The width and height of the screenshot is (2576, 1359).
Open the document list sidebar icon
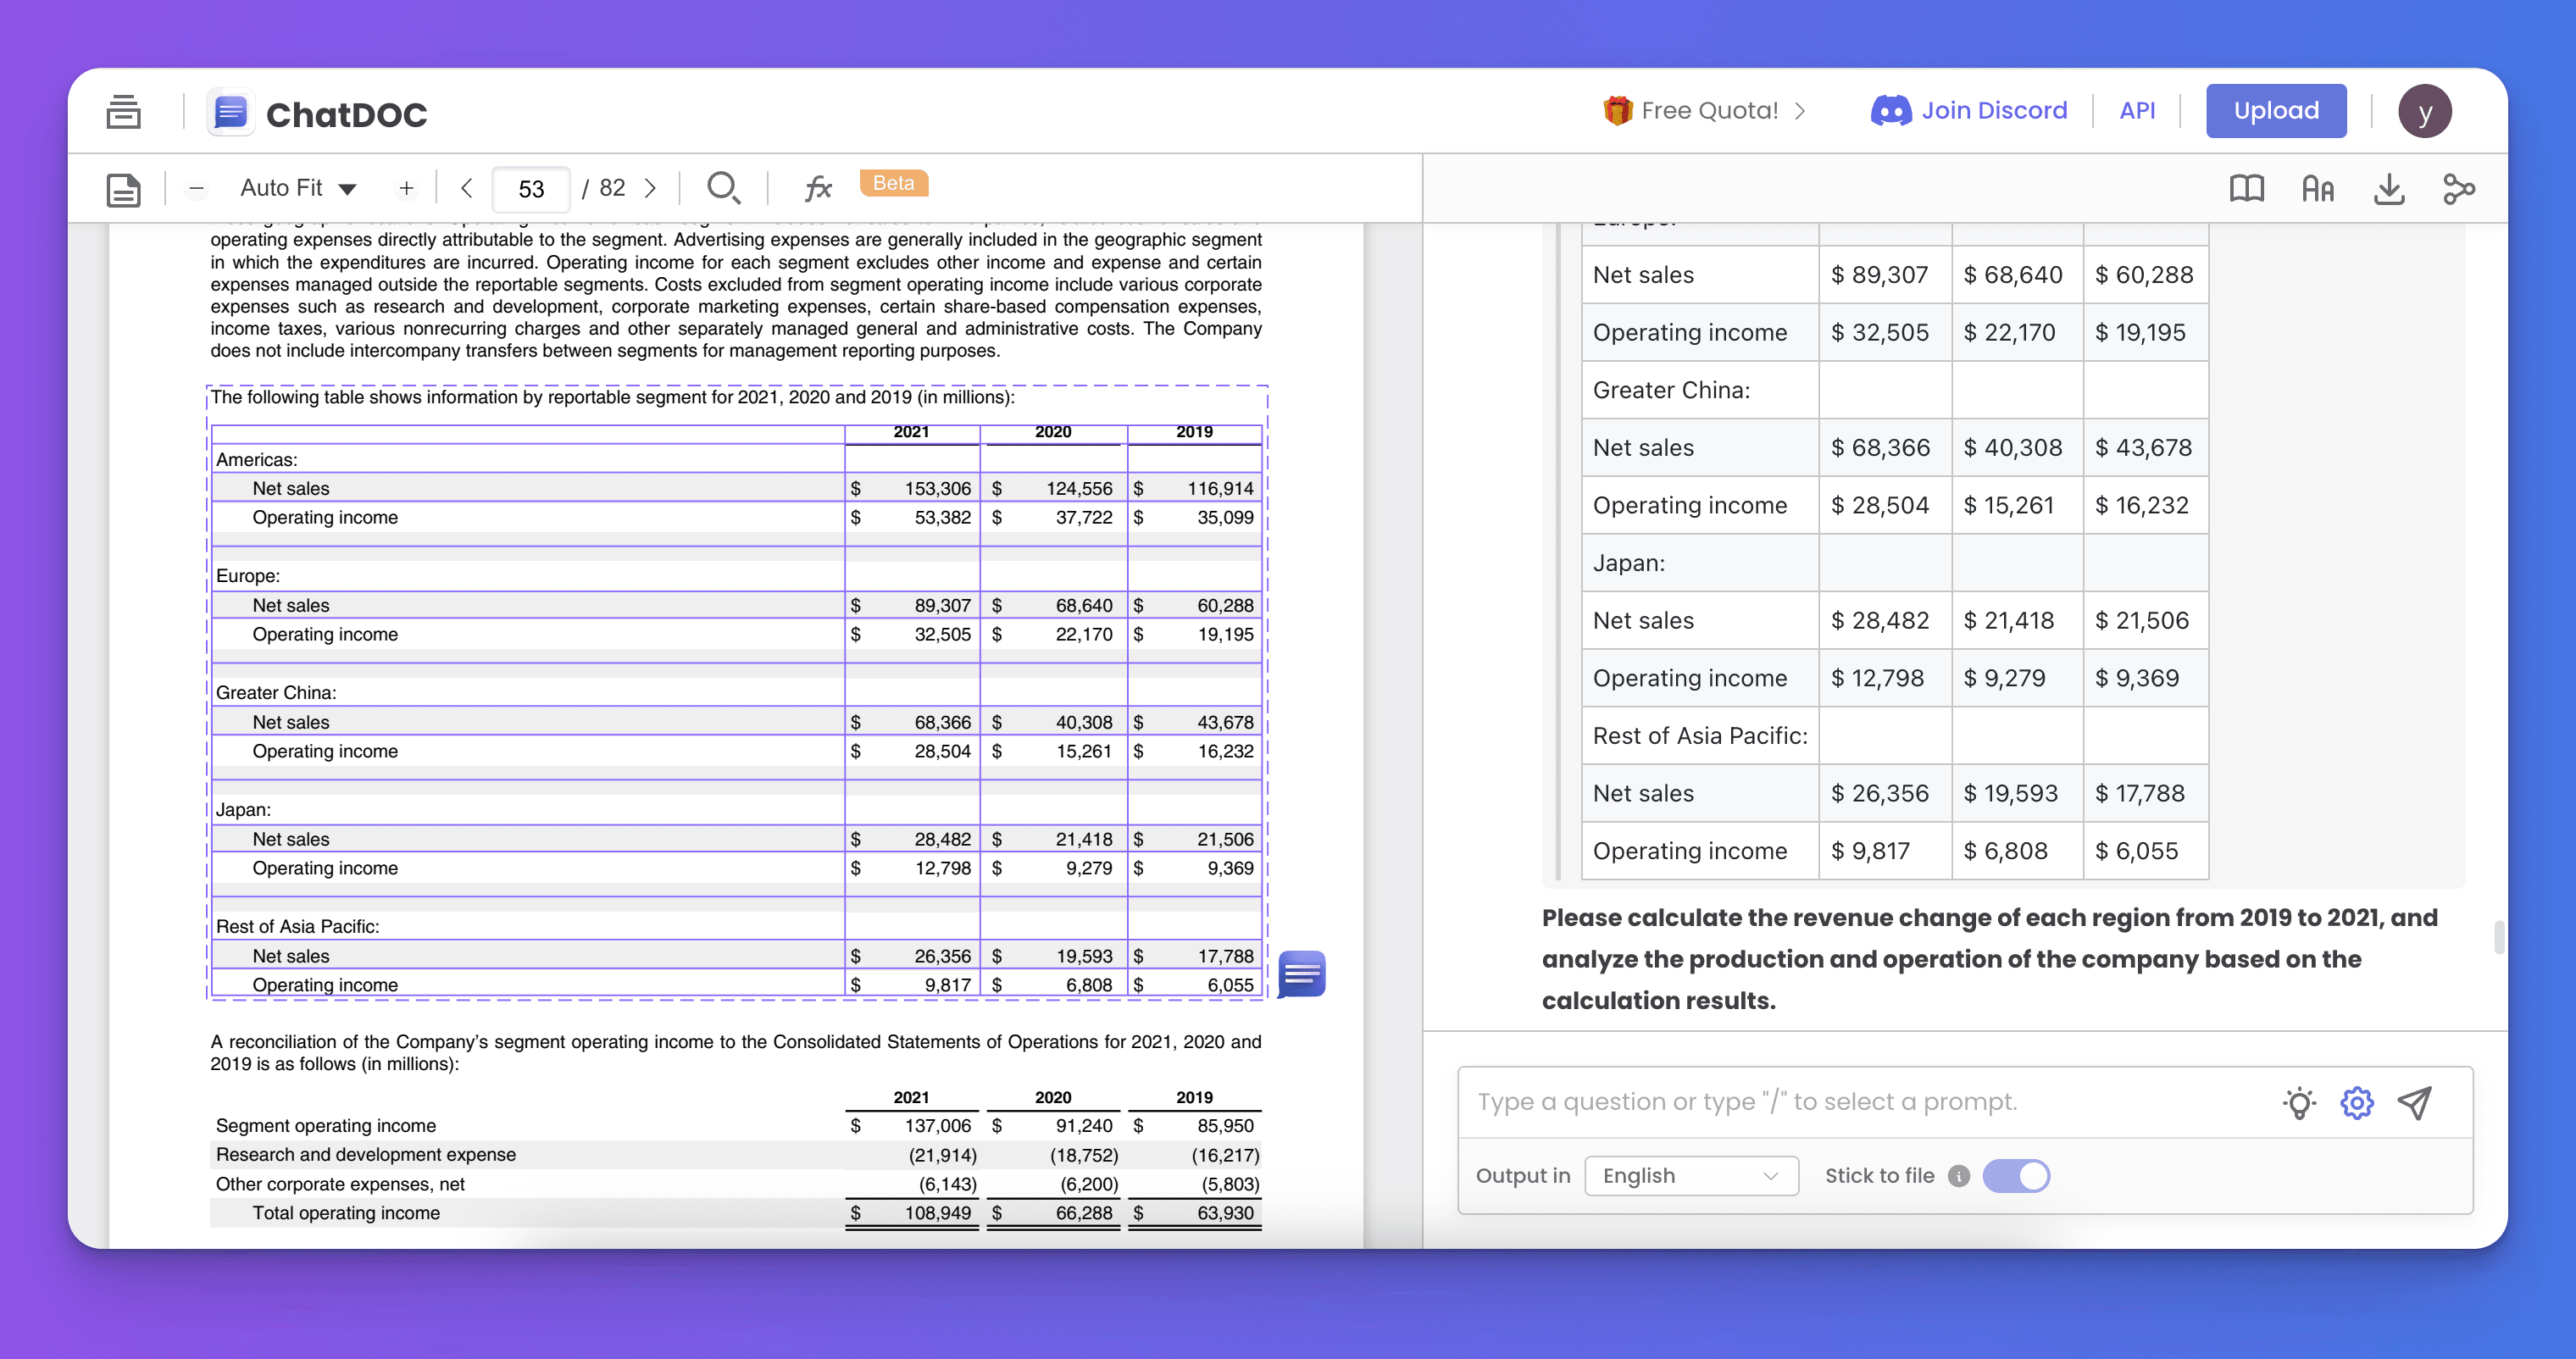pos(123,112)
